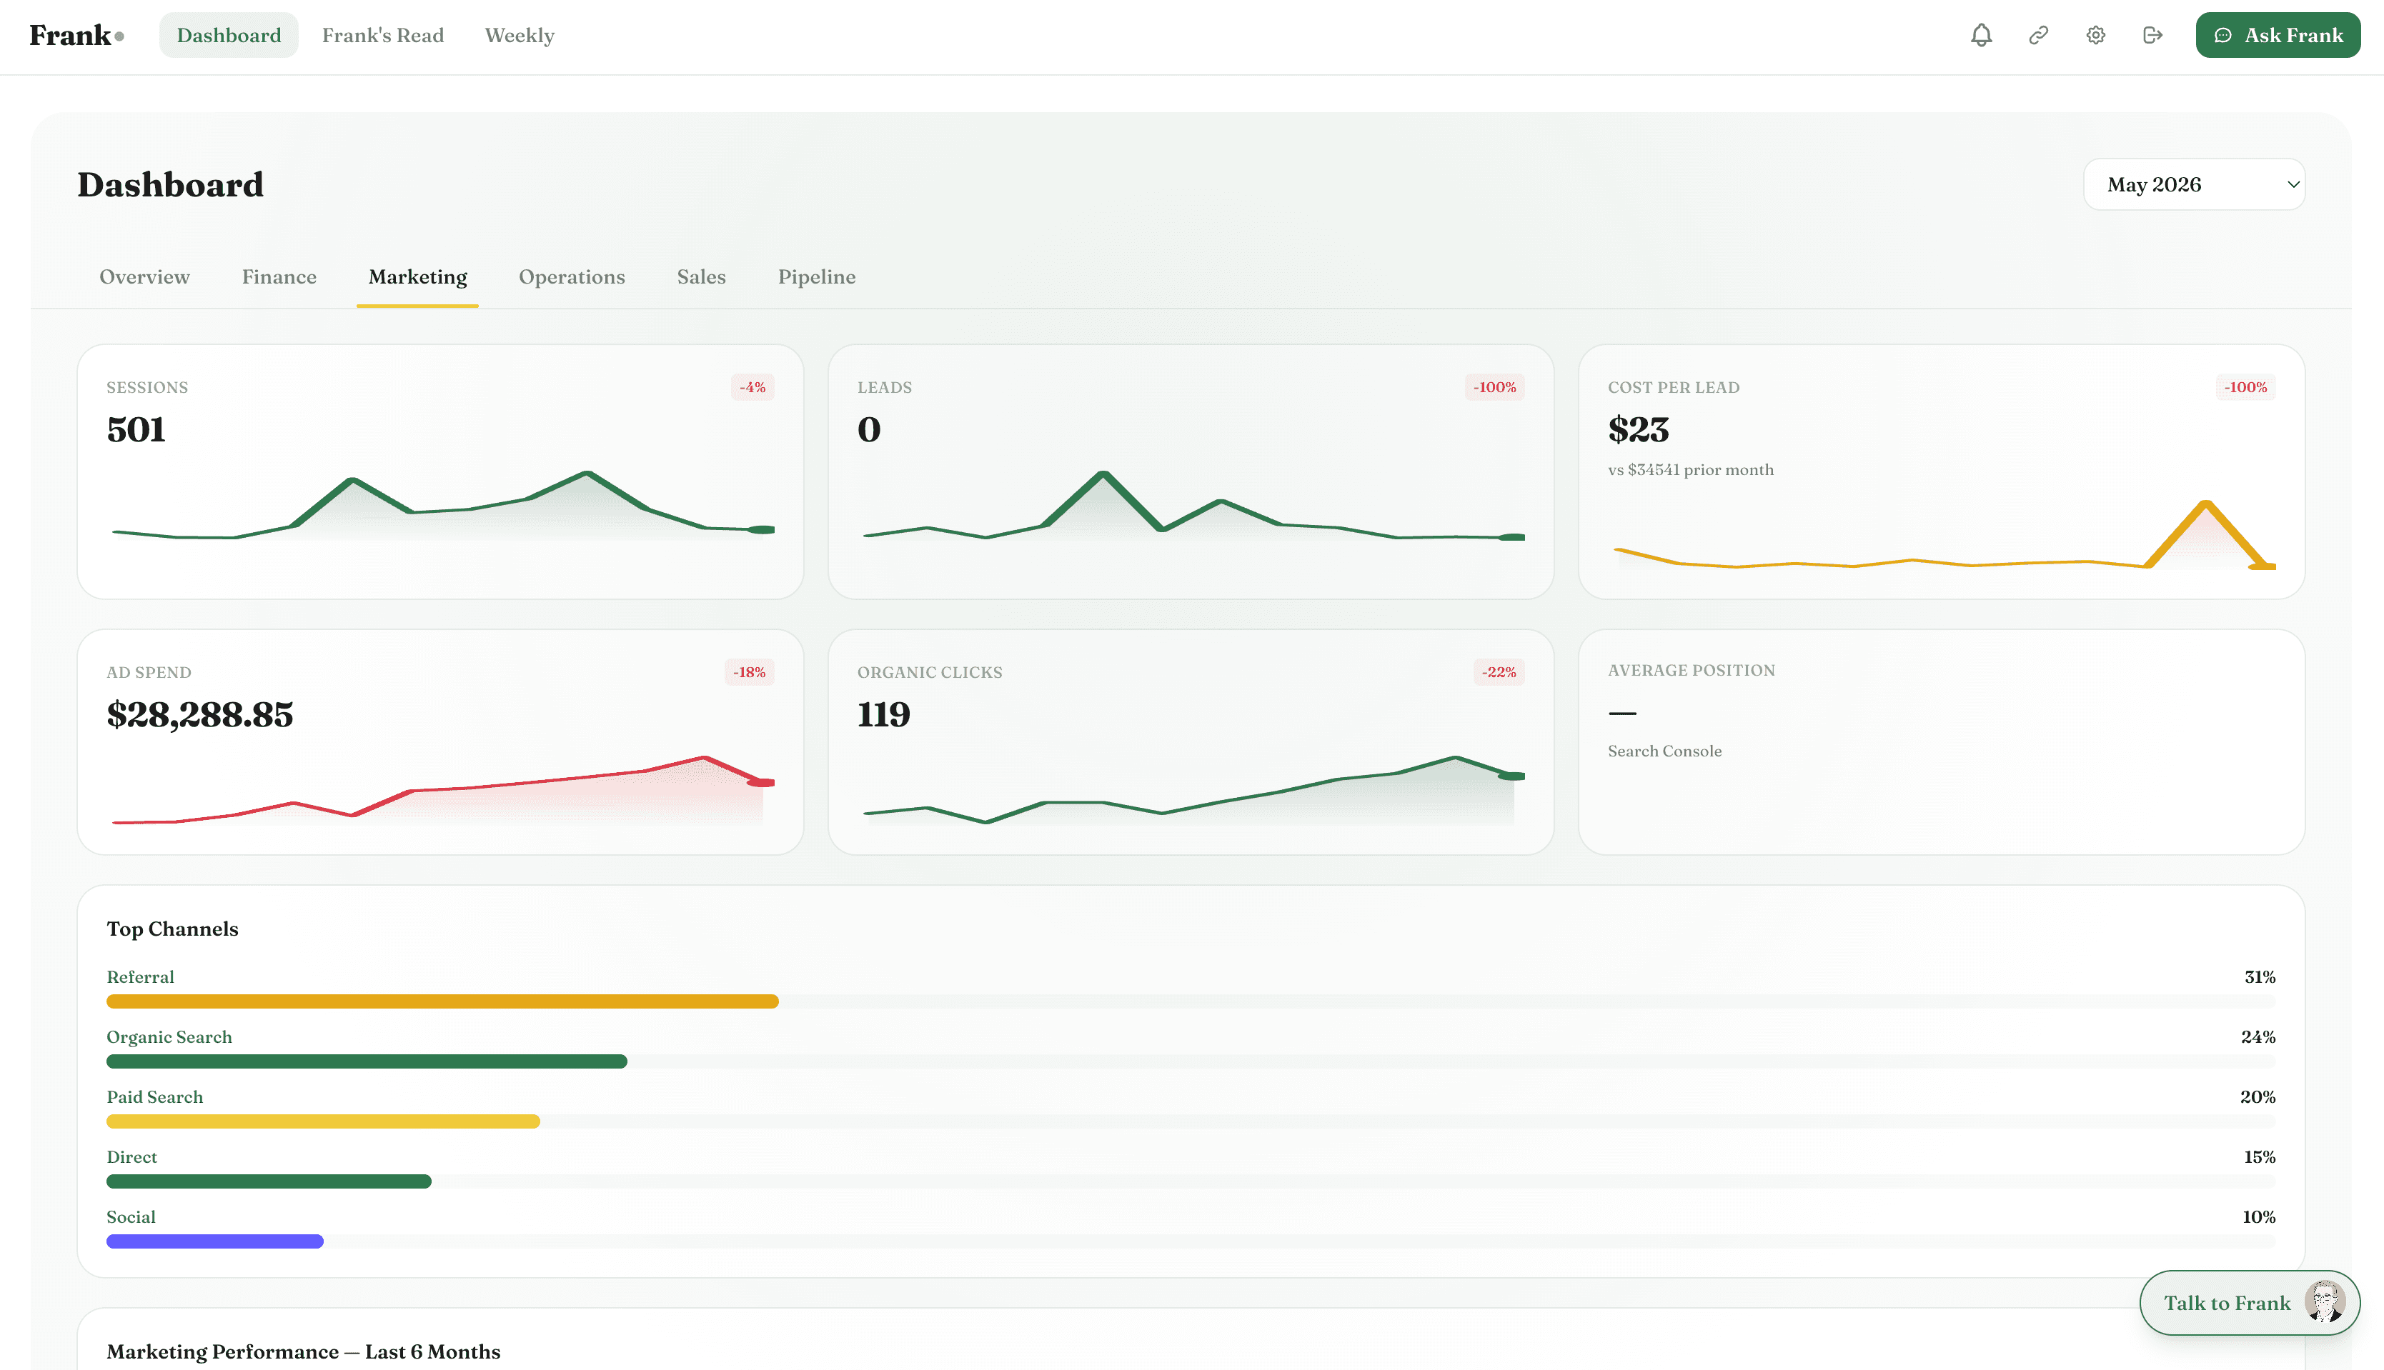Image resolution: width=2384 pixels, height=1370 pixels.
Task: Click the Organic Search green progress bar
Action: click(x=367, y=1061)
